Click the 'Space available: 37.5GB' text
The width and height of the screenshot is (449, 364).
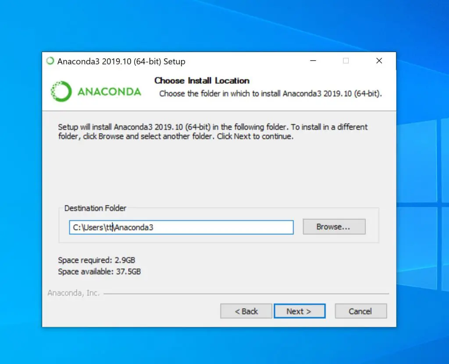tap(100, 271)
